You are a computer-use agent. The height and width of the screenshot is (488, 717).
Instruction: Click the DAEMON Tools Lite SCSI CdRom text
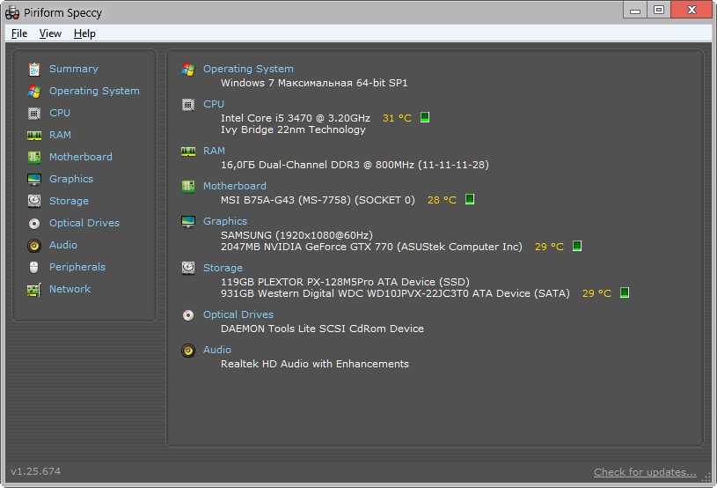click(x=322, y=329)
